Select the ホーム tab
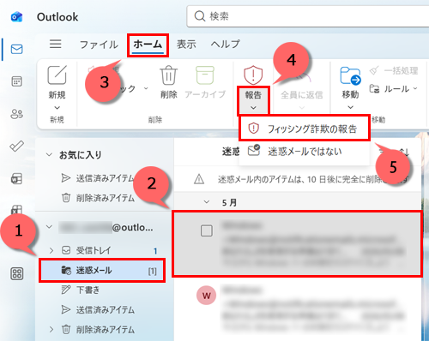The width and height of the screenshot is (429, 341). pos(148,45)
